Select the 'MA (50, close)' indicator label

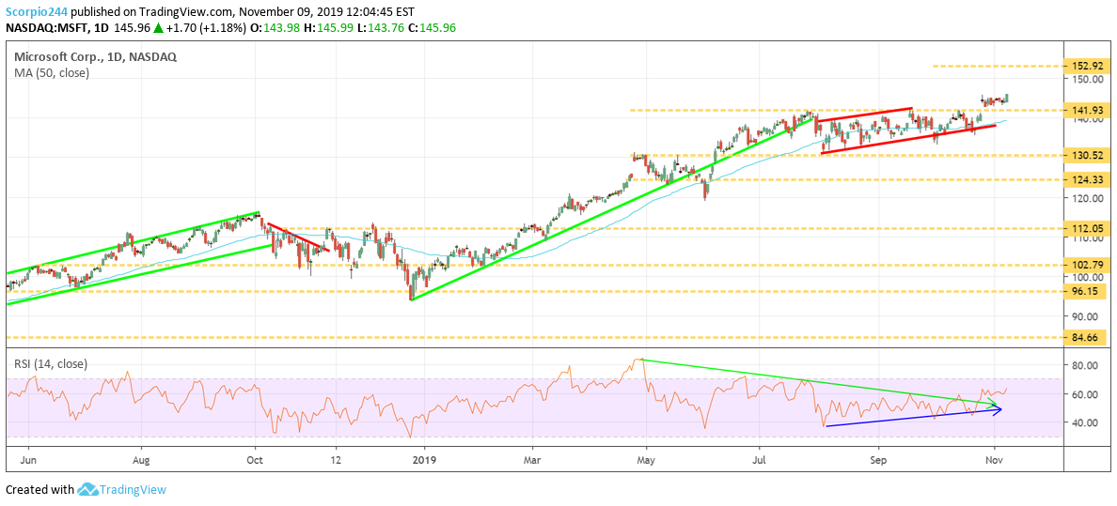[x=52, y=72]
